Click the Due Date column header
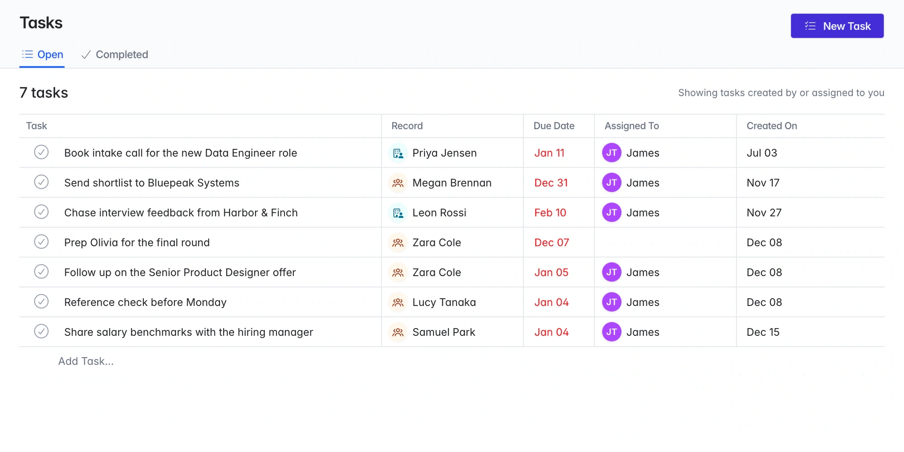 click(x=554, y=126)
